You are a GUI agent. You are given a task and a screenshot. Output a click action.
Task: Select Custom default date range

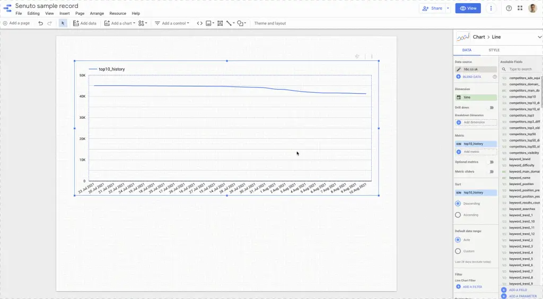pyautogui.click(x=458, y=251)
